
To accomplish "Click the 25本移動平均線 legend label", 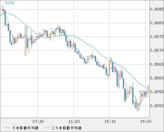I will [67, 128].
